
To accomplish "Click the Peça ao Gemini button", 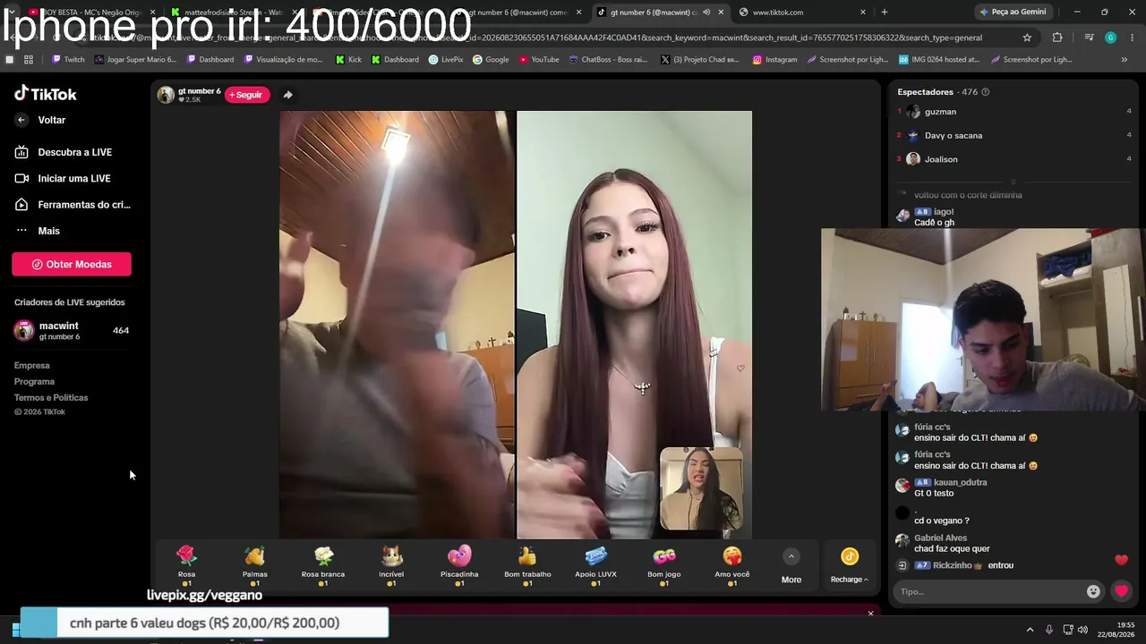I will point(1013,13).
